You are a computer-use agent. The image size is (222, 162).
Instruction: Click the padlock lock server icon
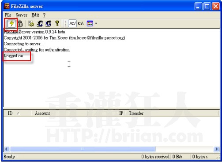point(20,23)
